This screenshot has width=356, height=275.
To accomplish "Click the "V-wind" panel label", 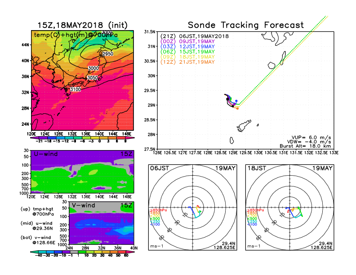I will pos(83,205).
